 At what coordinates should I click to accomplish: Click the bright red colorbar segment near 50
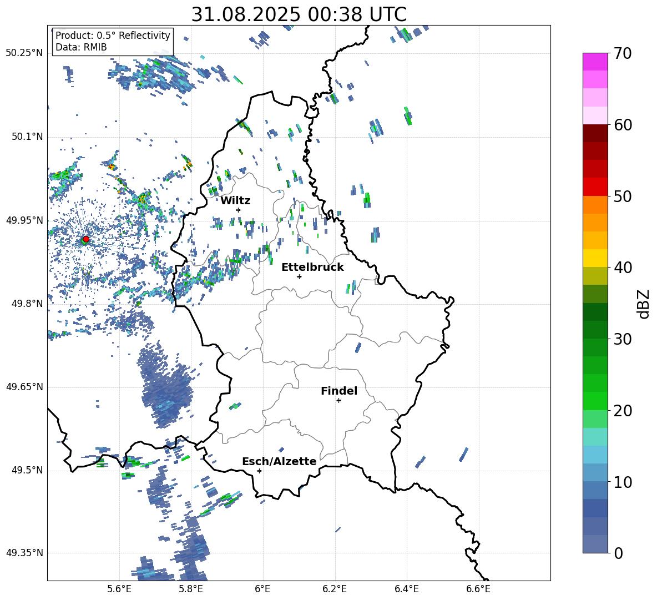[x=595, y=187]
